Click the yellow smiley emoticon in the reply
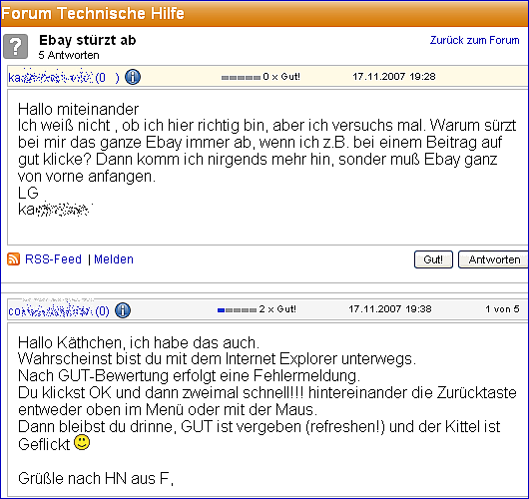This screenshot has width=529, height=499. pyautogui.click(x=82, y=442)
